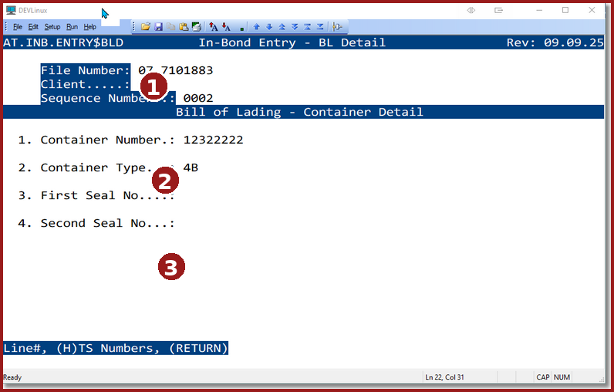Viewport: 614px width, 392px height.
Task: Click the Line#, (H)TS Numbers prompt bar
Action: pos(116,348)
